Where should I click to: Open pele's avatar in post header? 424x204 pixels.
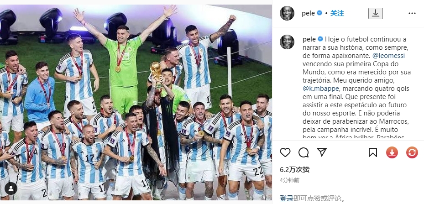coord(287,13)
